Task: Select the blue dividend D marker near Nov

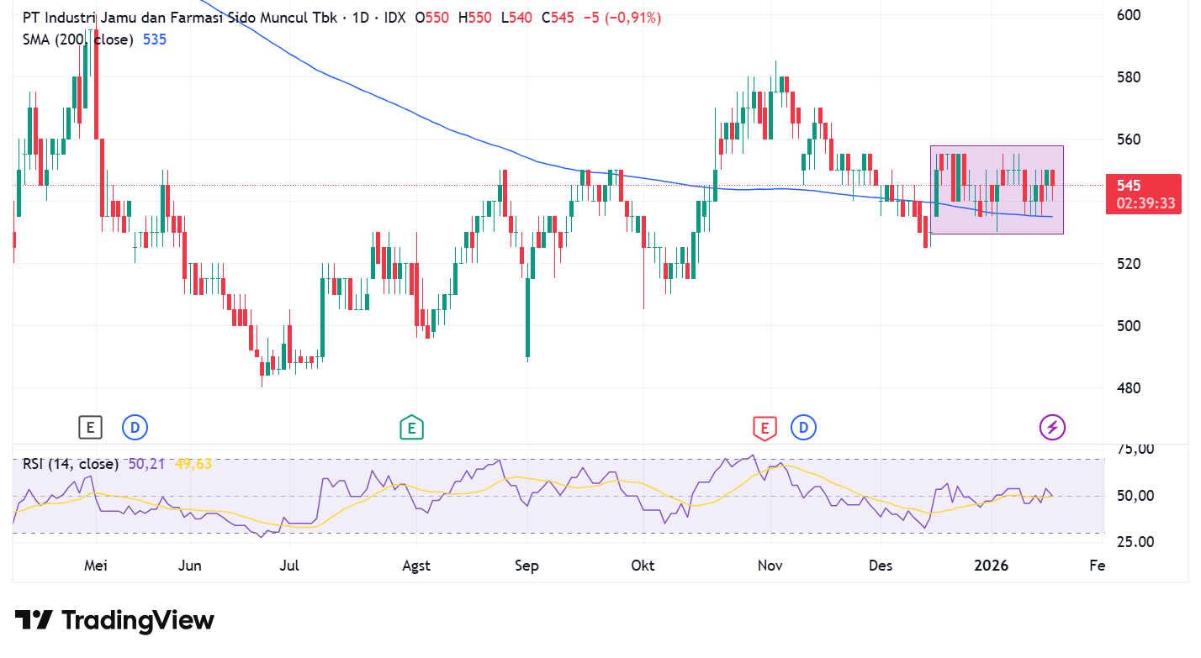Action: click(x=804, y=428)
